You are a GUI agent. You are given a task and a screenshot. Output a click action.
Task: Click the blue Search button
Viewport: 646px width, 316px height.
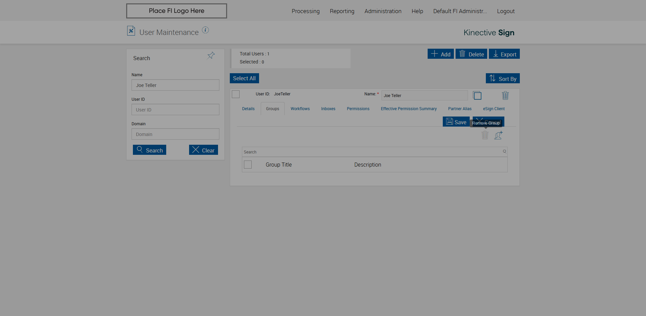click(149, 150)
